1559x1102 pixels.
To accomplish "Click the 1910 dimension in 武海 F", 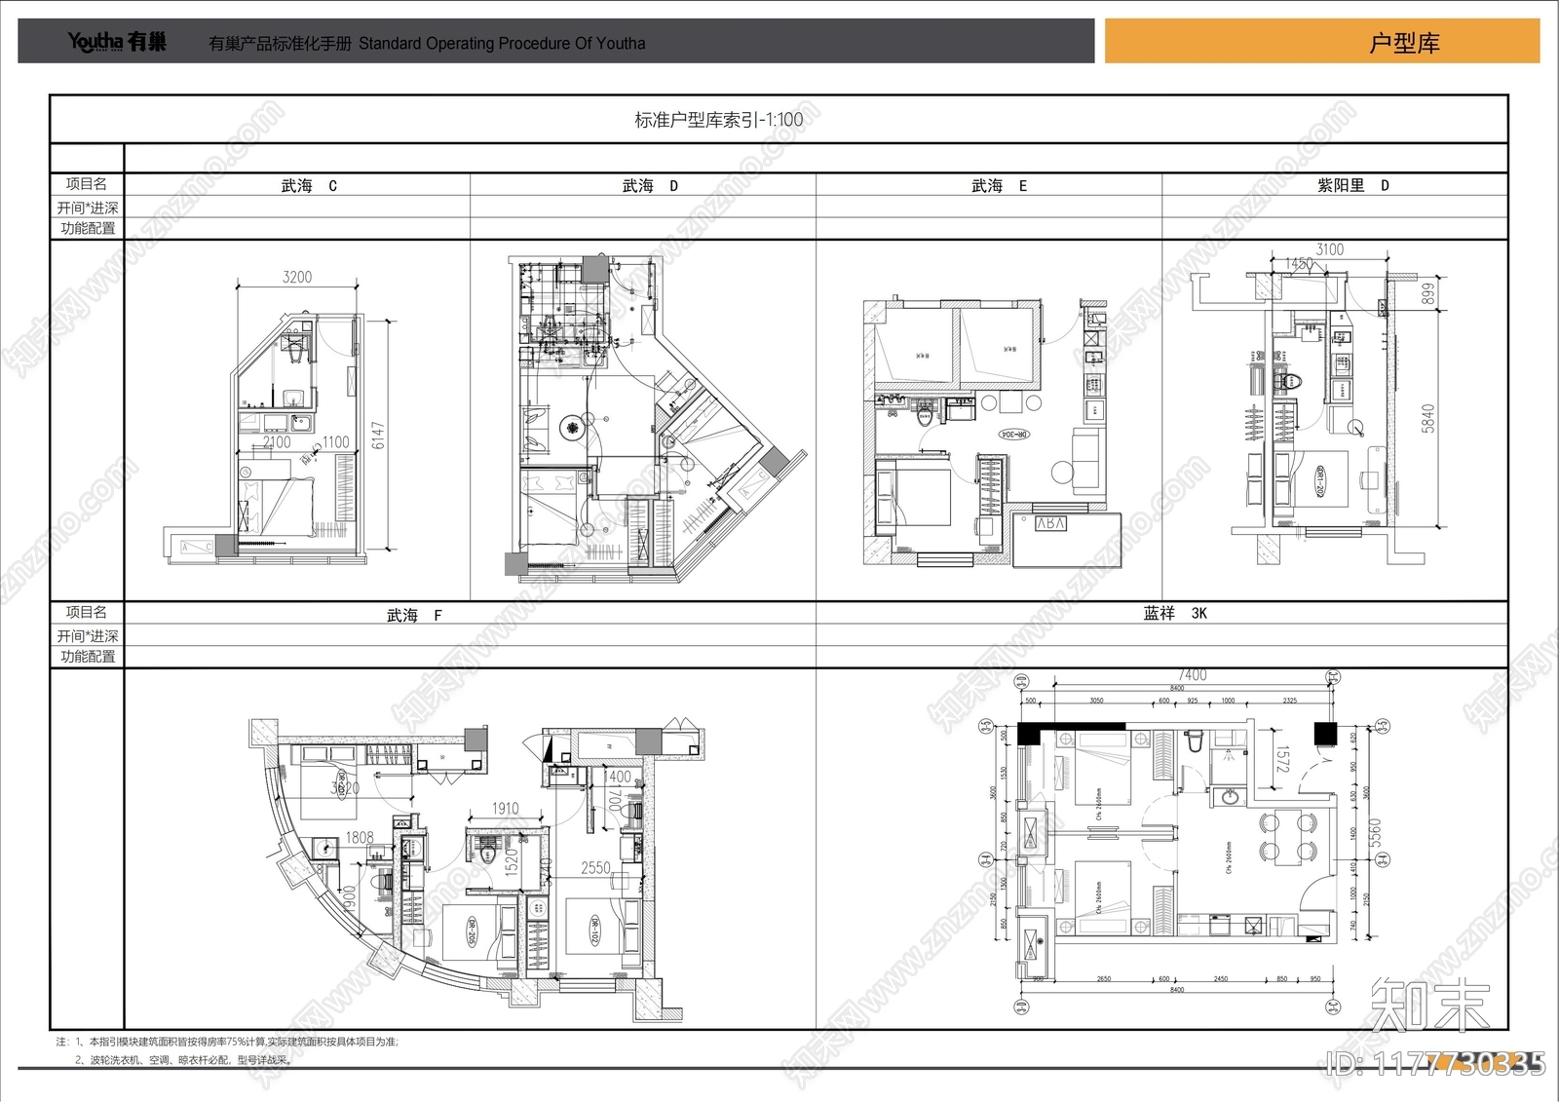I will (505, 809).
